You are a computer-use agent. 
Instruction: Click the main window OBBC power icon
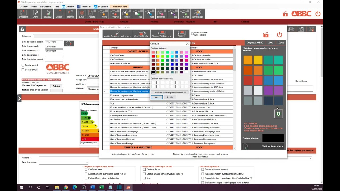pos(318,14)
